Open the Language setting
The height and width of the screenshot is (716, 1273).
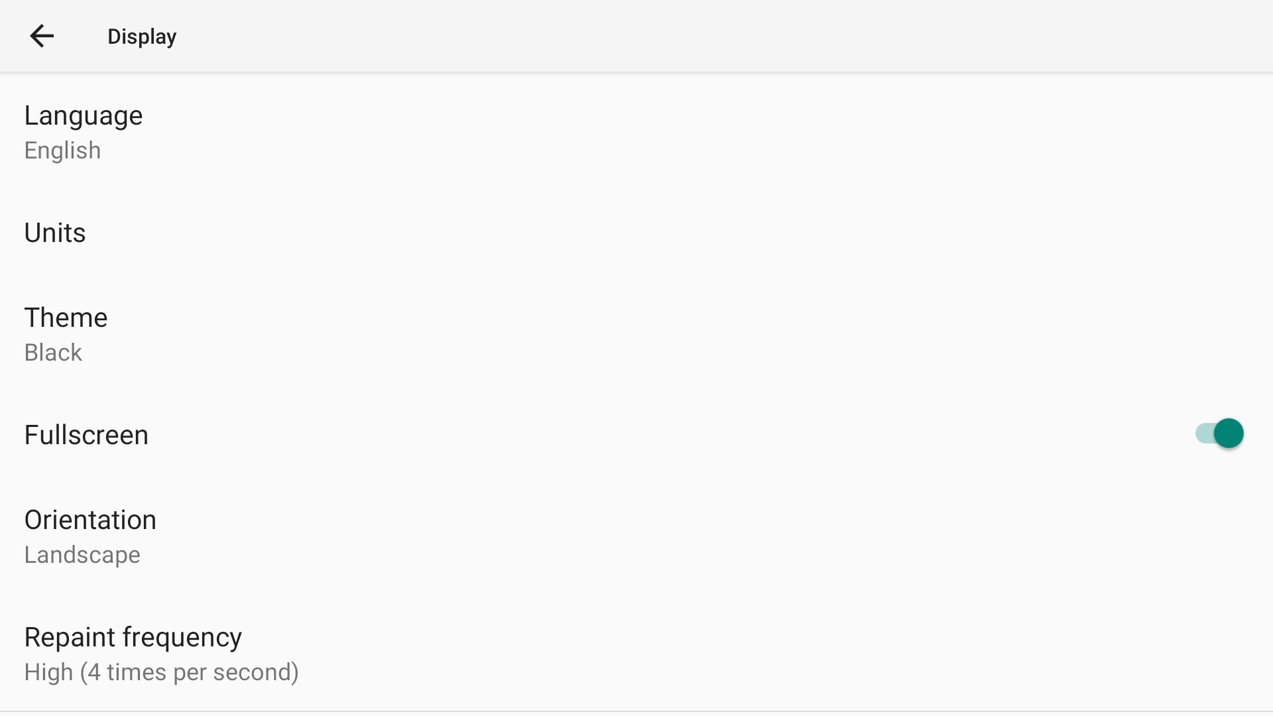(x=636, y=132)
